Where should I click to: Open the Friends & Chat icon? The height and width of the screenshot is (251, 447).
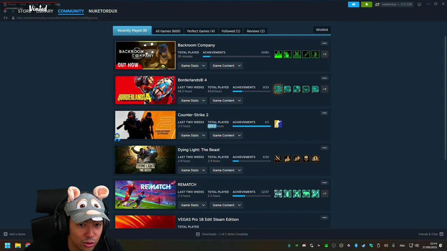point(441,234)
